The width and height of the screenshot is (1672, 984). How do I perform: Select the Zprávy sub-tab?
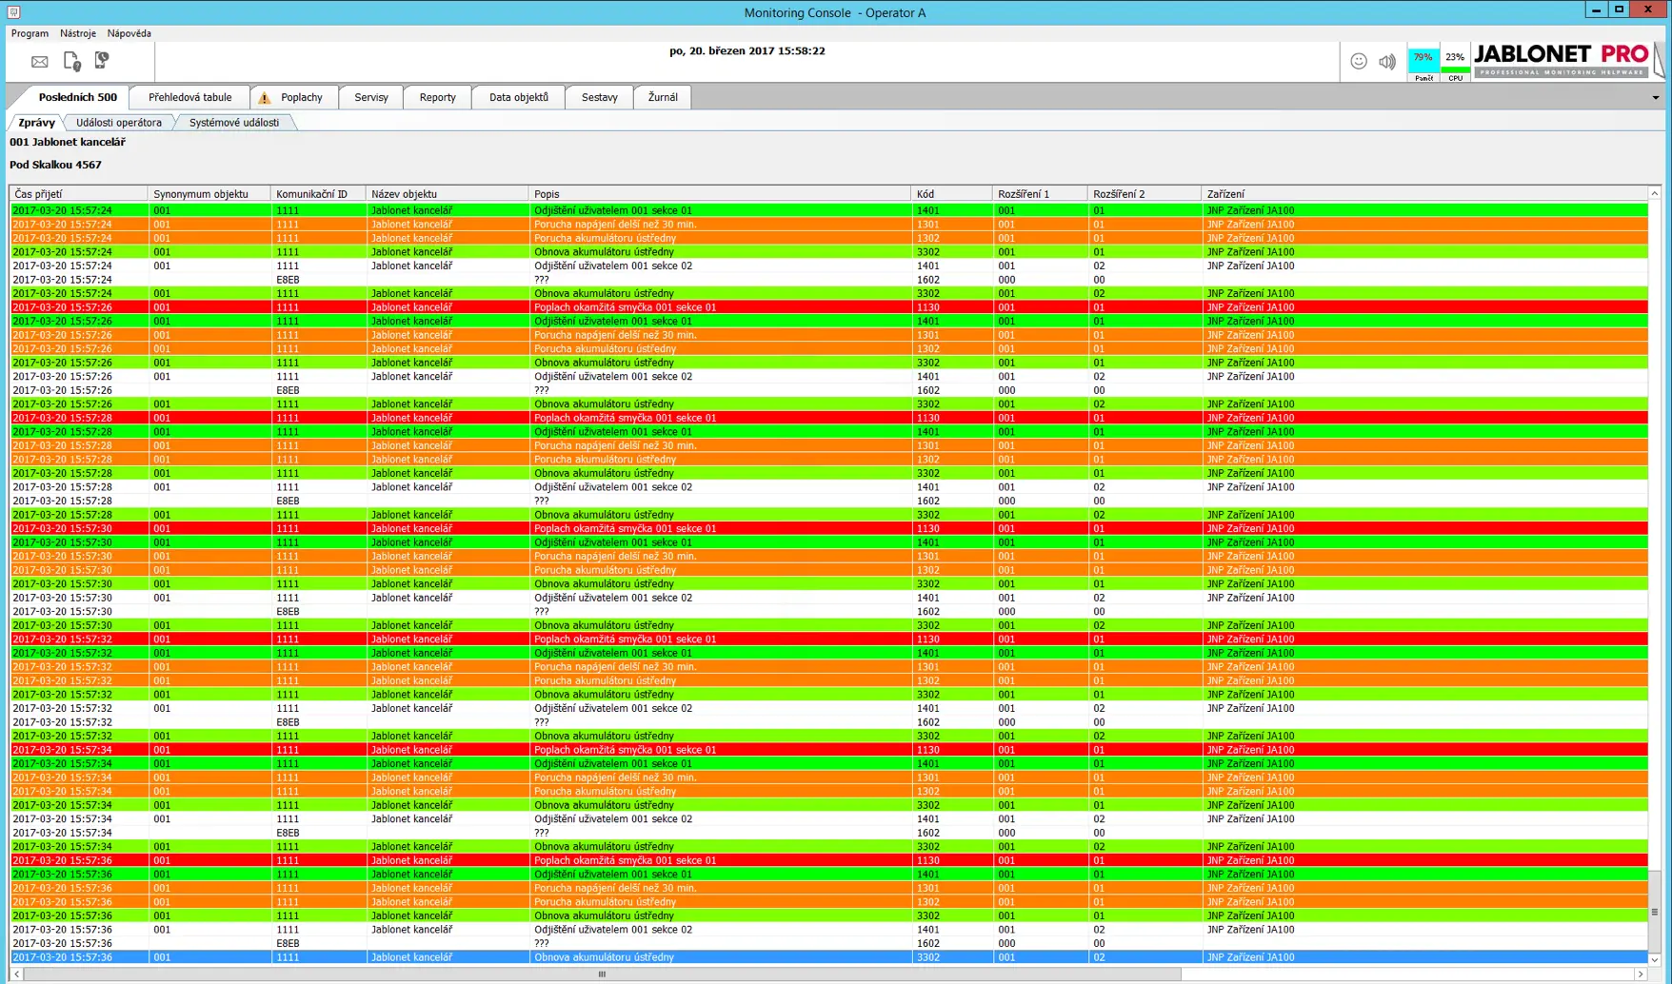(36, 123)
